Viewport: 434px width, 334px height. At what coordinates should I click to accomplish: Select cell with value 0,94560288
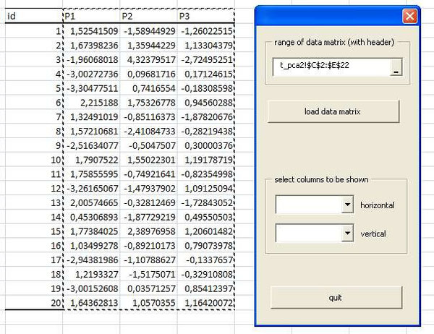(206, 103)
